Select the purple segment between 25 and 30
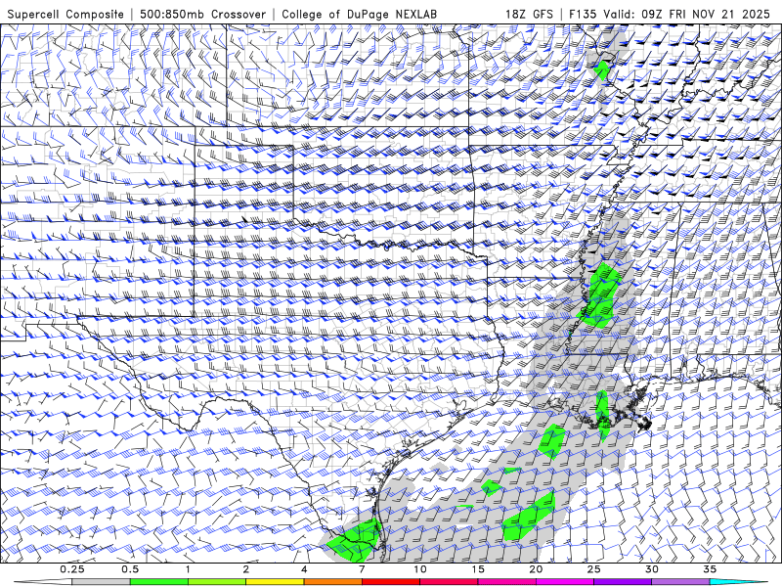Image resolution: width=782 pixels, height=587 pixels. 623,582
